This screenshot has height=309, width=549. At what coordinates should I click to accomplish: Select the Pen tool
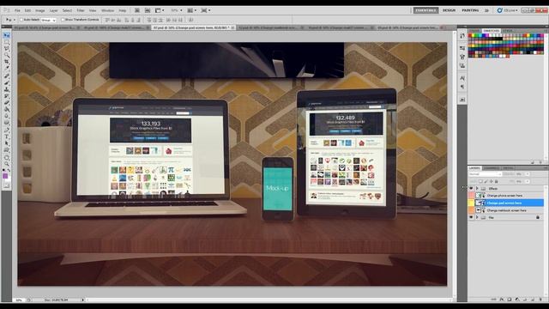(x=6, y=130)
